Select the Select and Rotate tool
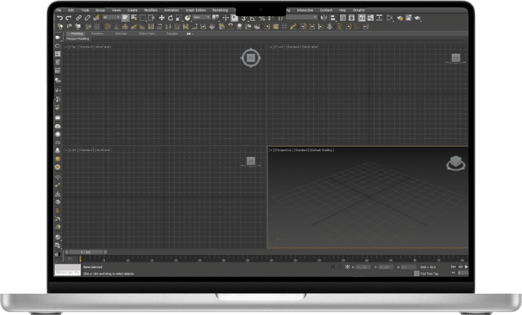Viewport: 522px width, 315px height. [x=170, y=18]
